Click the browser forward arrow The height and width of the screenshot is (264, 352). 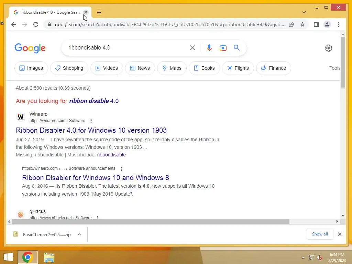pyautogui.click(x=25, y=24)
